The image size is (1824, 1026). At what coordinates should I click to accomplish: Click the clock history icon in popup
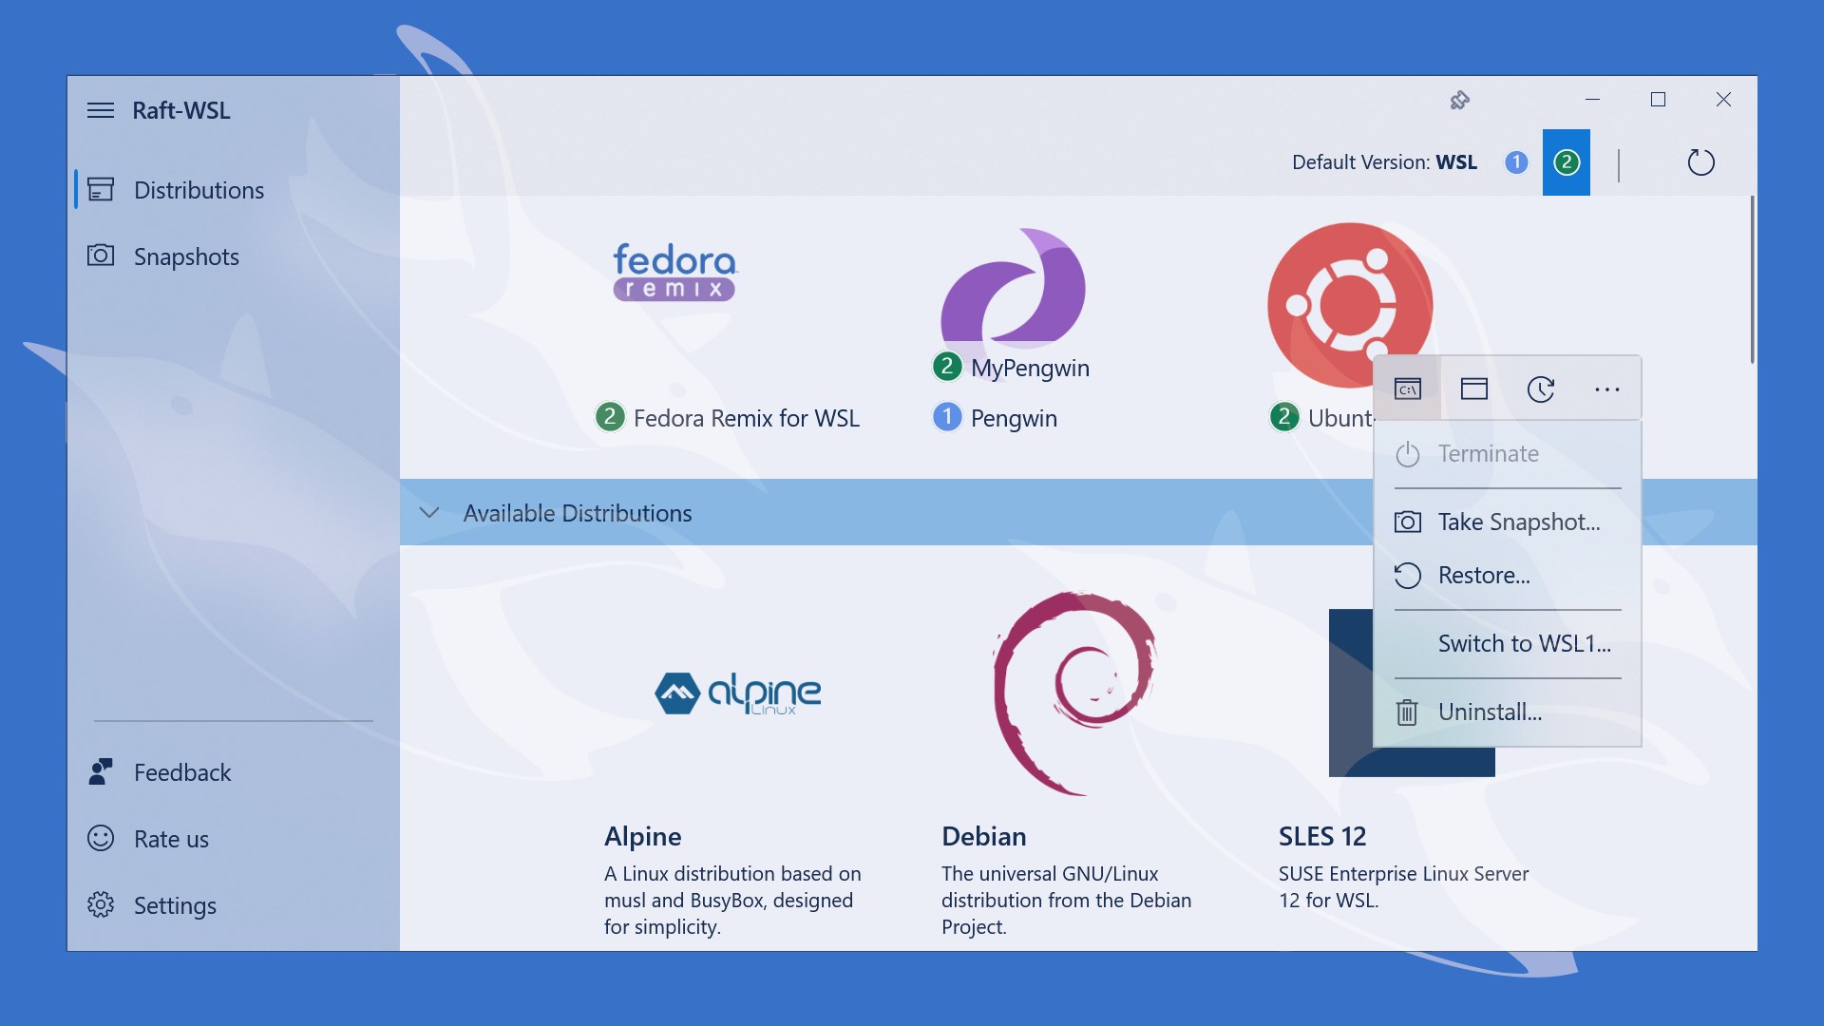1540,389
